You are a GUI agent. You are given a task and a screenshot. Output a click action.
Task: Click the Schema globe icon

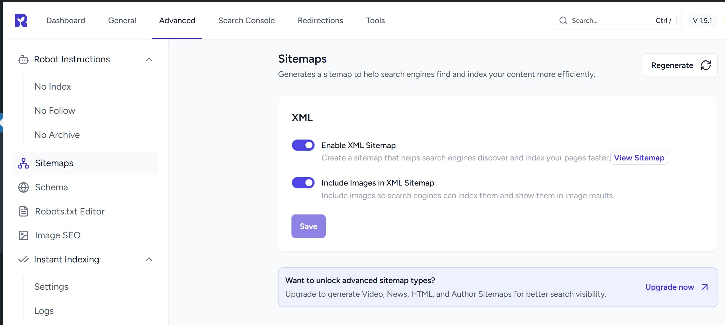tap(24, 187)
